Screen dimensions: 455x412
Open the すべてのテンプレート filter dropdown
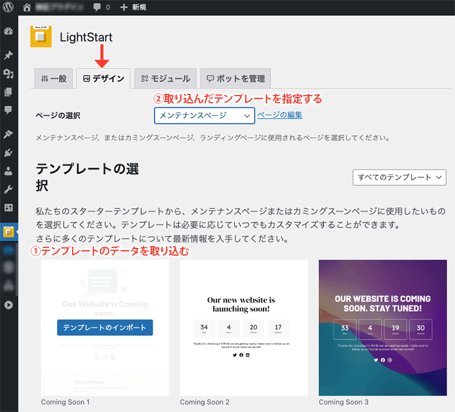[399, 178]
